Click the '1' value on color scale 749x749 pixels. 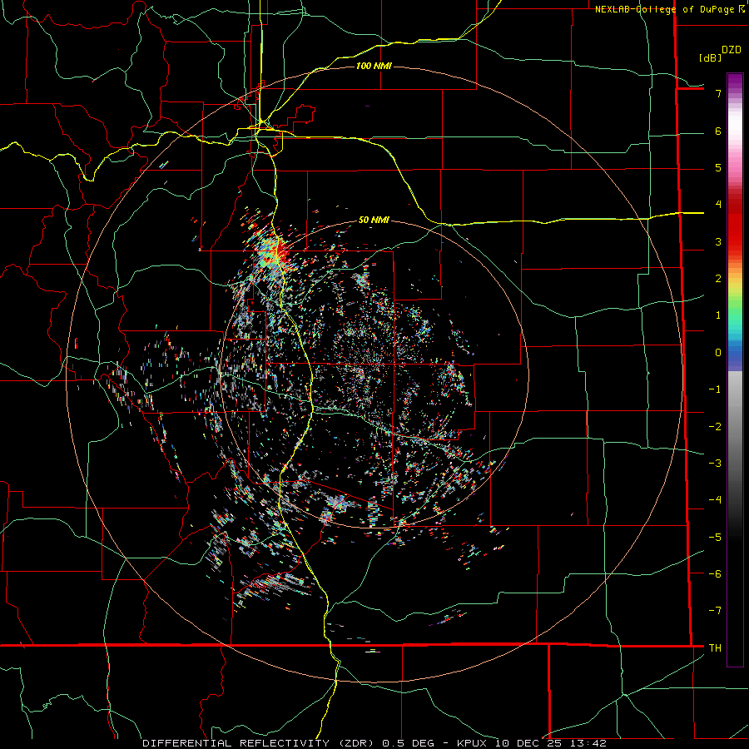pyautogui.click(x=718, y=315)
